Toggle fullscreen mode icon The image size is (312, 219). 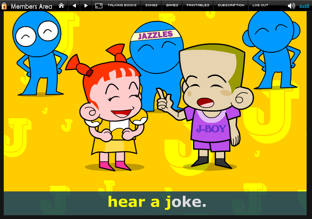click(x=99, y=5)
